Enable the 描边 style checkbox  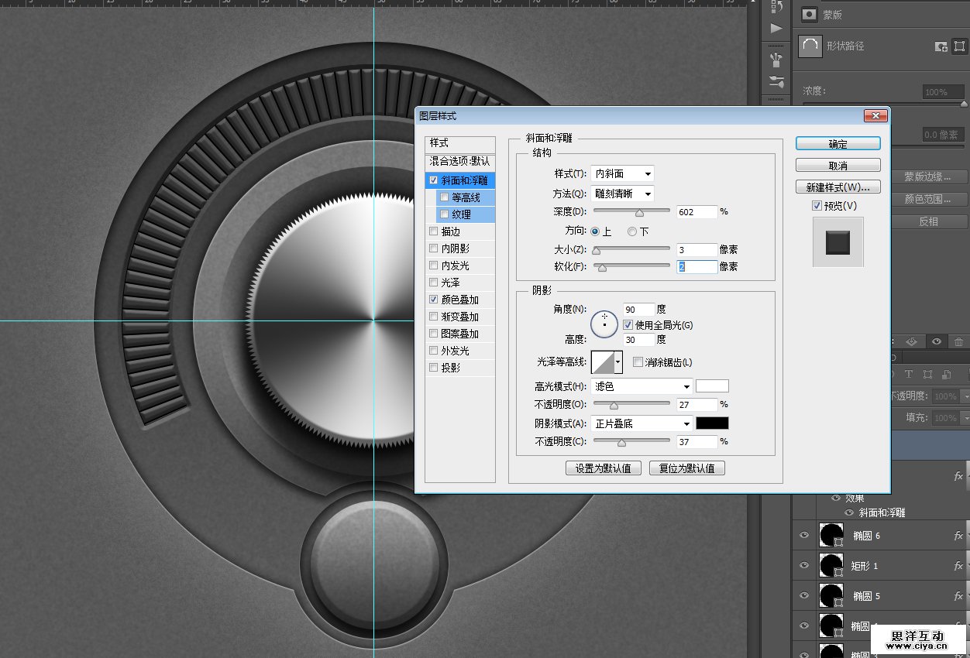[x=433, y=231]
